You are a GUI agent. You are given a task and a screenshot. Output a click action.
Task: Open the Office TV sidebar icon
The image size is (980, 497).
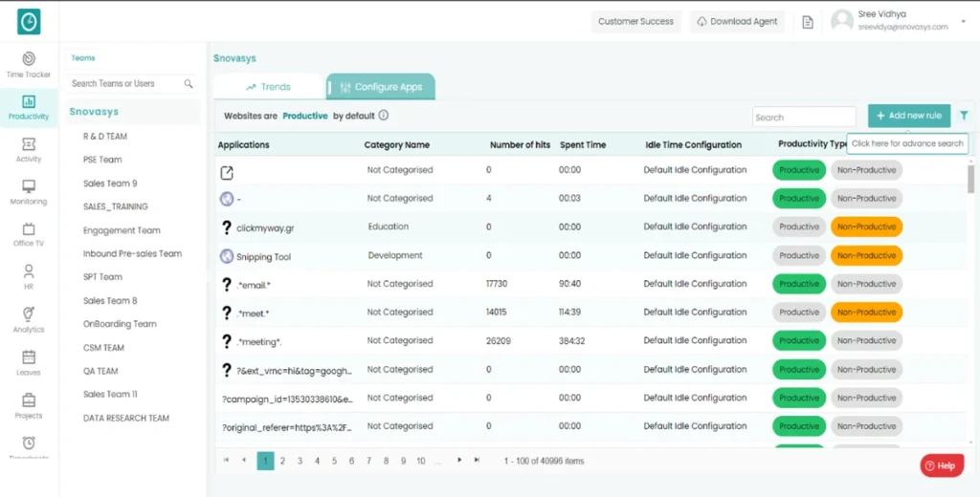tap(29, 229)
